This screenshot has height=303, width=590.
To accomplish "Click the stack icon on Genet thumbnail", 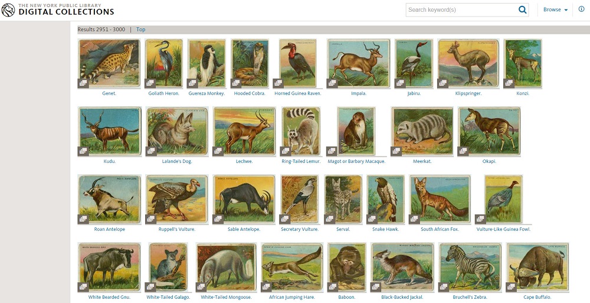I will (83, 83).
